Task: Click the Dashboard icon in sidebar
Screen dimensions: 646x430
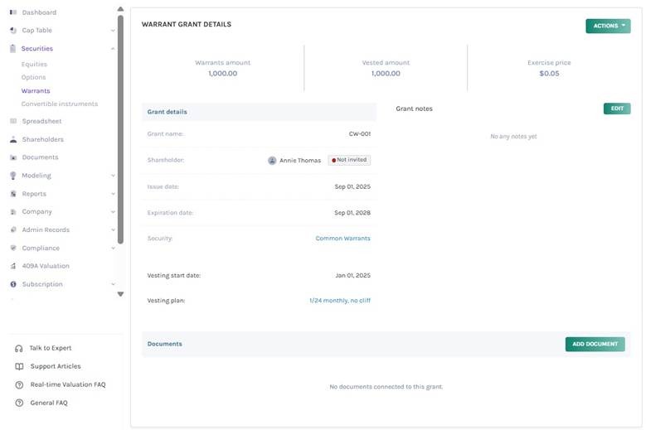Action: pos(13,12)
